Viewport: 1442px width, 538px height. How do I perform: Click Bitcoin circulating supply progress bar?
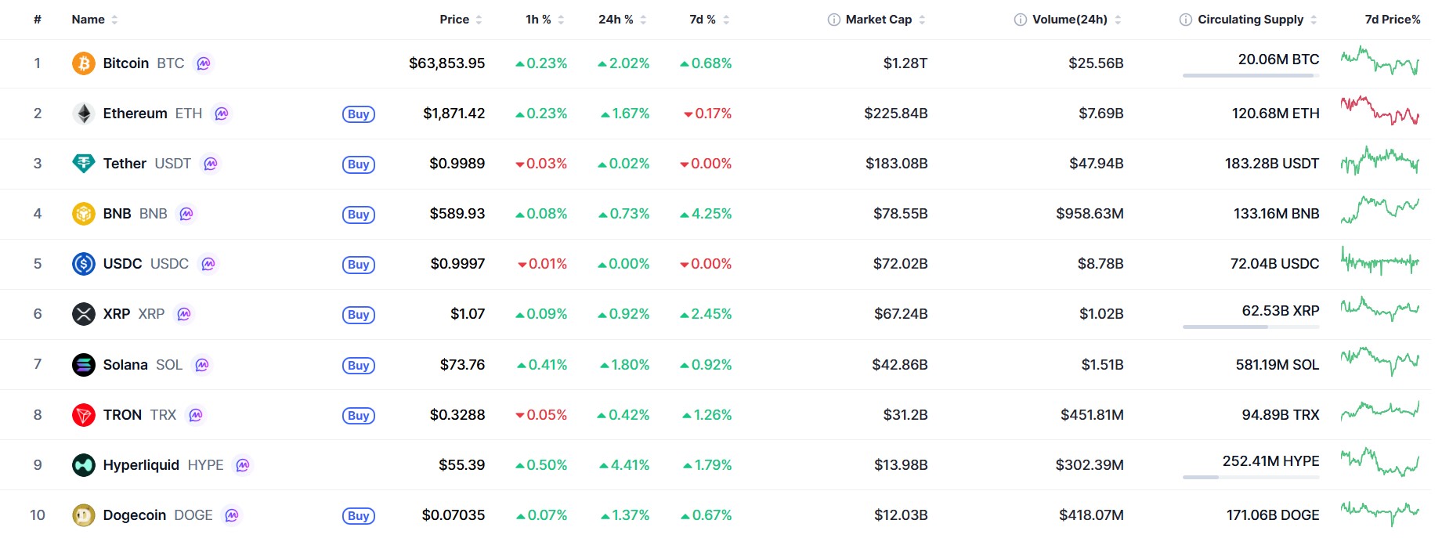pyautogui.click(x=1251, y=75)
